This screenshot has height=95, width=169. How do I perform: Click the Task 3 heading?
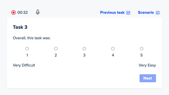click(x=20, y=27)
